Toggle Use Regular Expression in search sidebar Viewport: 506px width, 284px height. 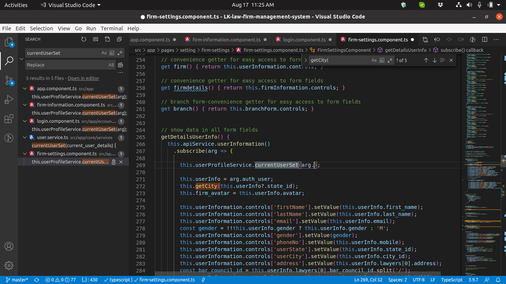tap(120, 53)
